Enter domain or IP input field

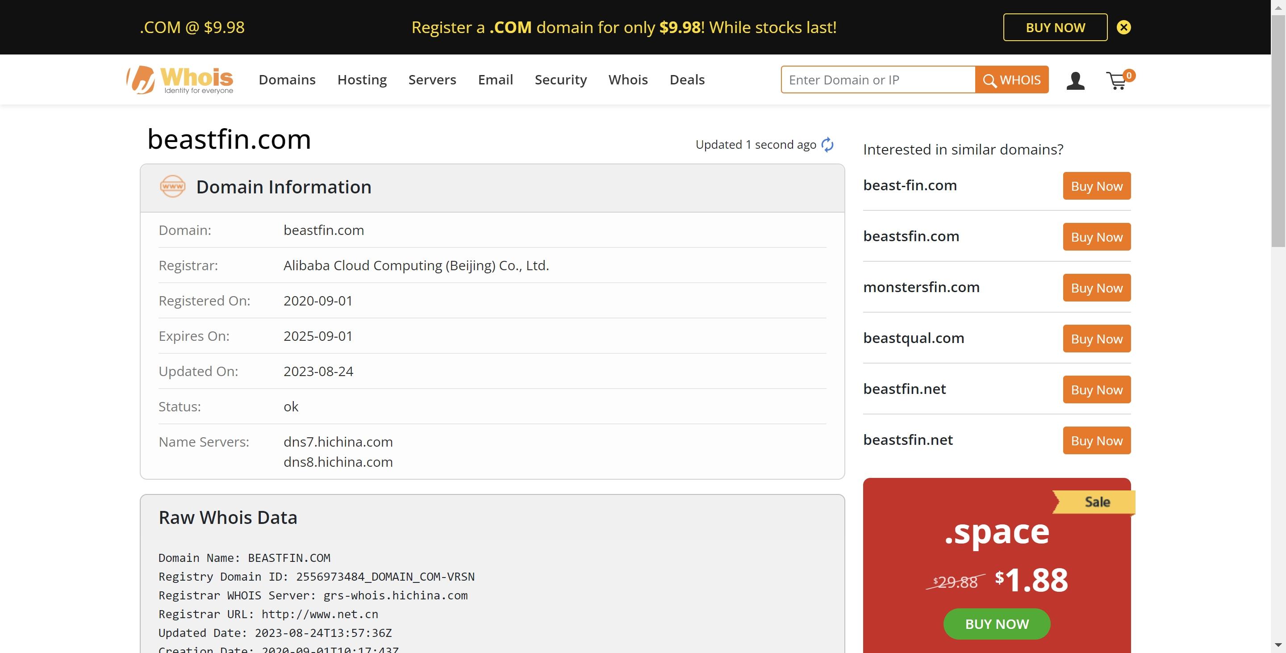click(x=877, y=79)
